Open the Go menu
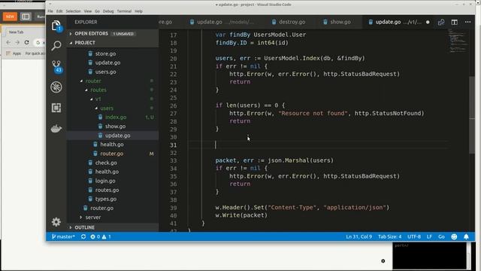 pos(97,11)
